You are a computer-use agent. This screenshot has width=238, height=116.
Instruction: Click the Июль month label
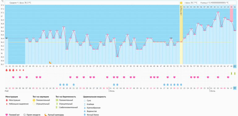[x=213, y=91]
